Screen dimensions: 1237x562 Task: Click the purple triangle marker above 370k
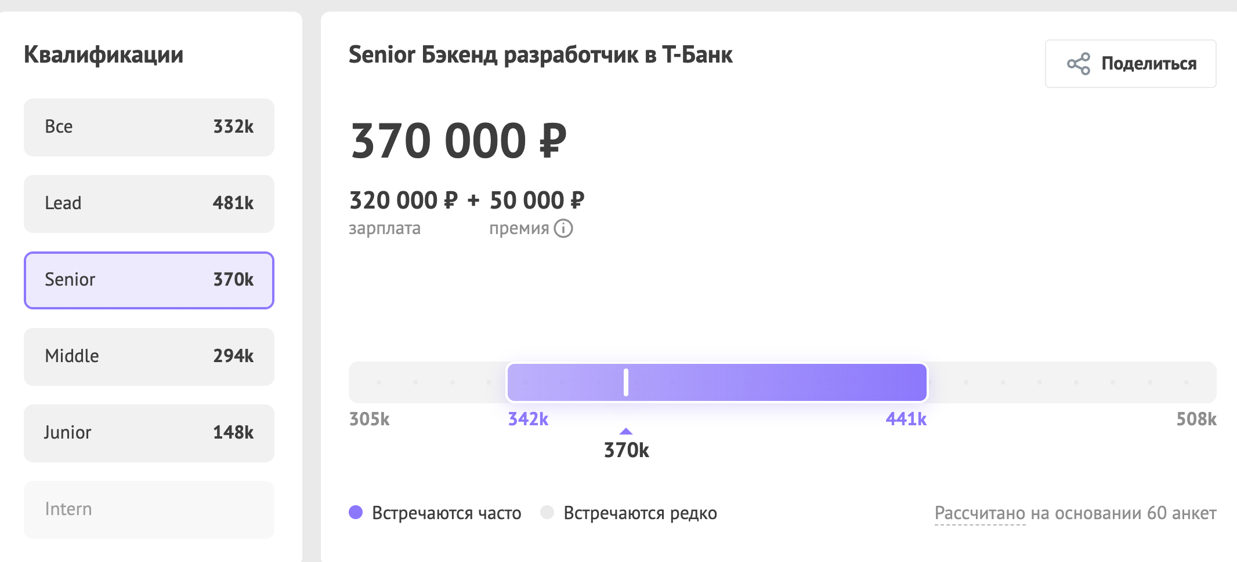[625, 431]
